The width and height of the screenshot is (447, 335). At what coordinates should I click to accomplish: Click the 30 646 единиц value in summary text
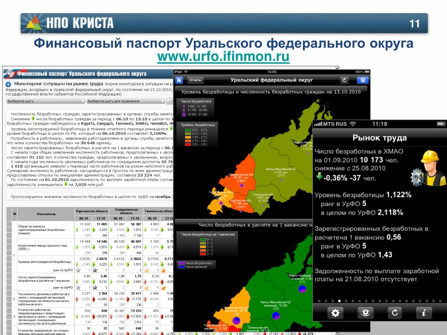96,143
